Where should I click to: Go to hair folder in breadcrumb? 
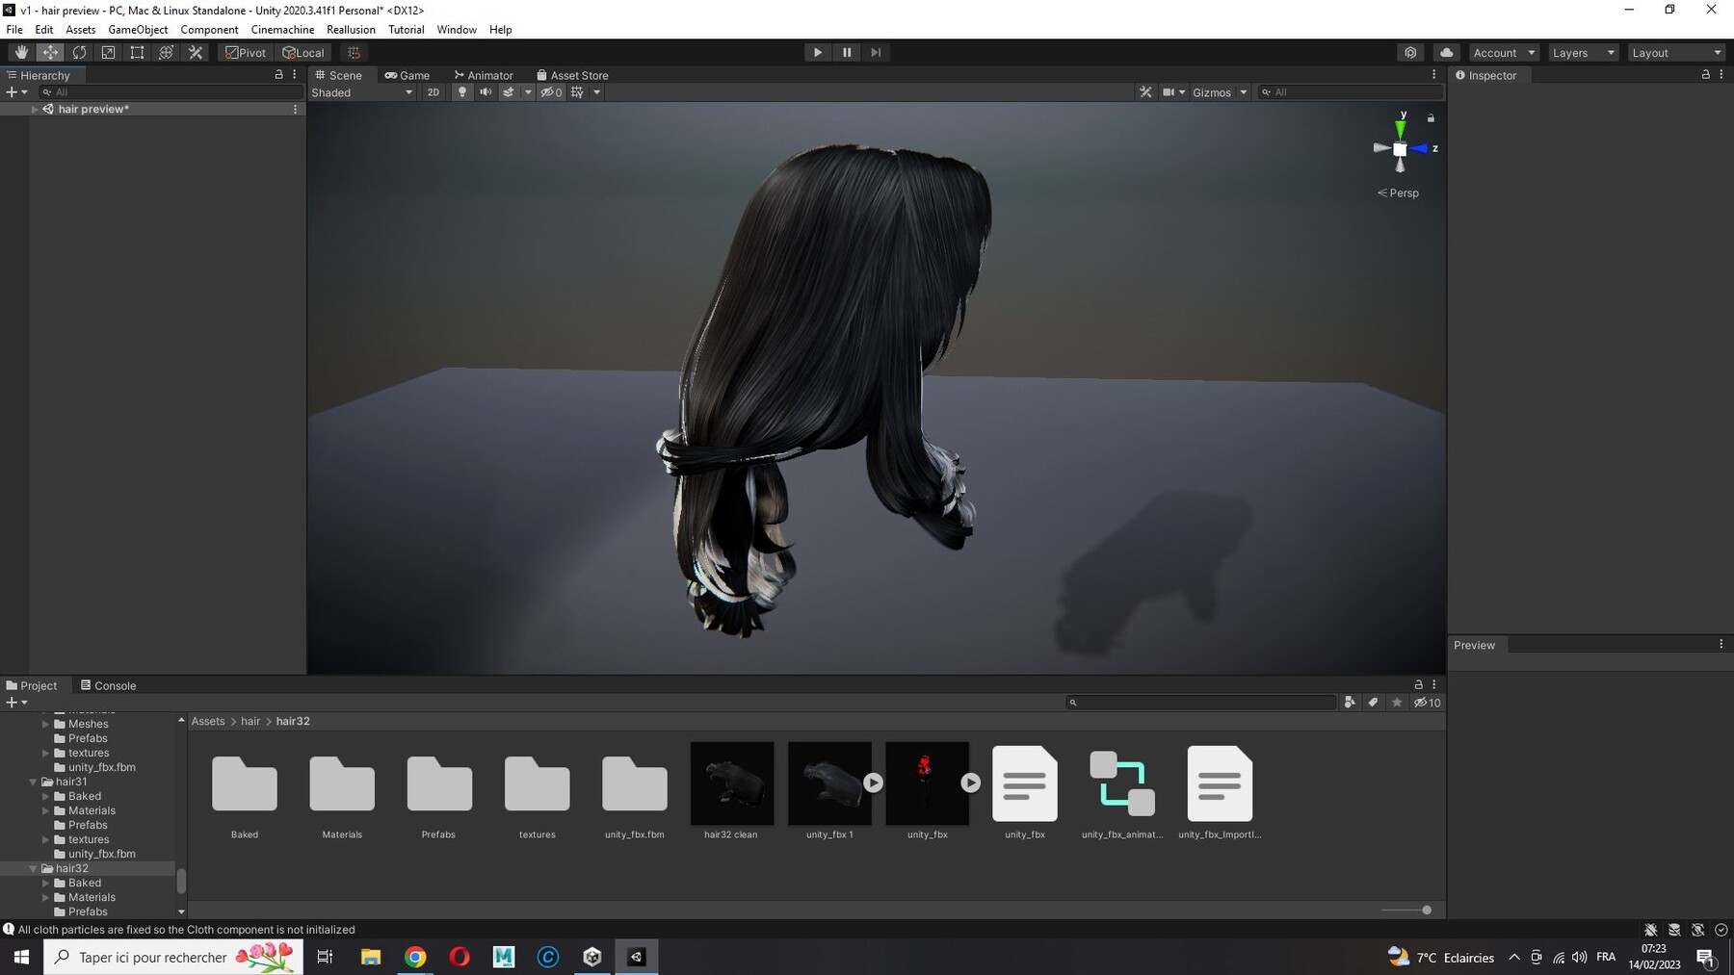point(250,721)
